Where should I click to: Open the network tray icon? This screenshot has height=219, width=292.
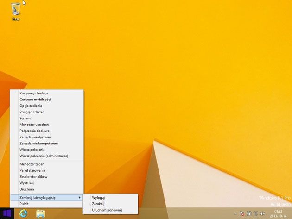tap(256, 213)
